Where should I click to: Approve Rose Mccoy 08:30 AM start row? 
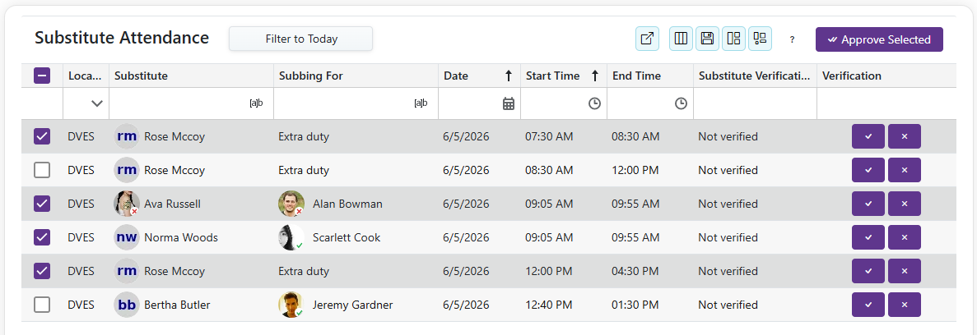(868, 170)
